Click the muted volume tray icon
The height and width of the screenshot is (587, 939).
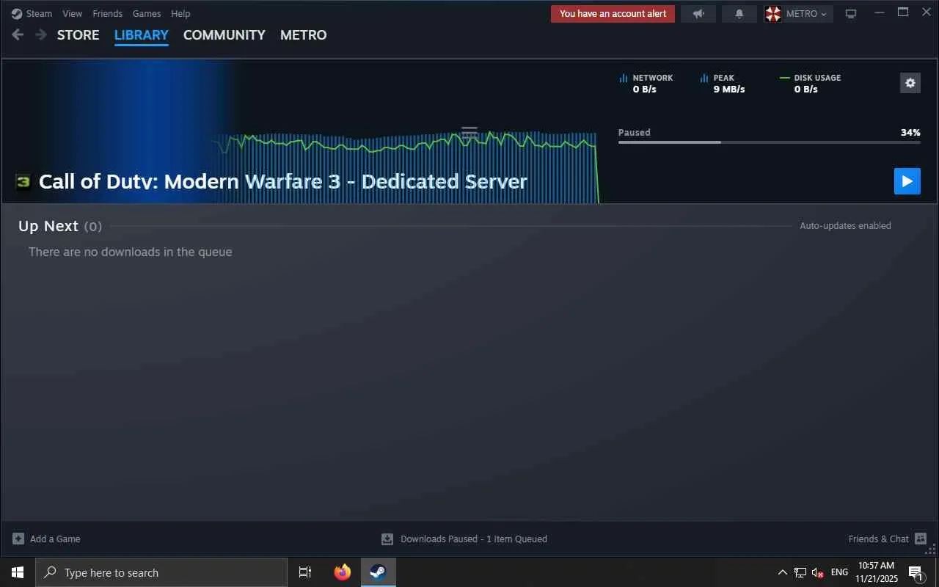click(818, 572)
